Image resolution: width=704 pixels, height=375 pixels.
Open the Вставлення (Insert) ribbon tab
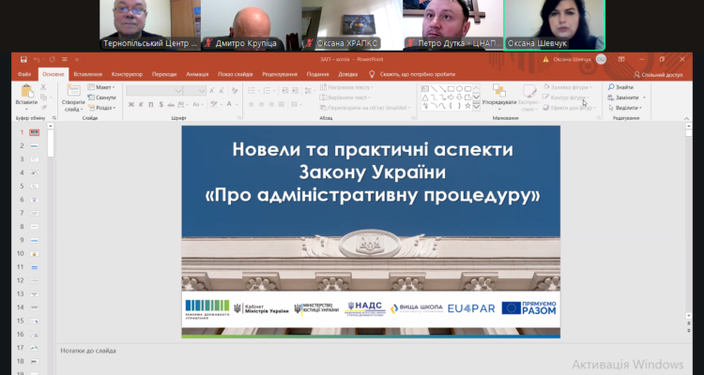[87, 73]
